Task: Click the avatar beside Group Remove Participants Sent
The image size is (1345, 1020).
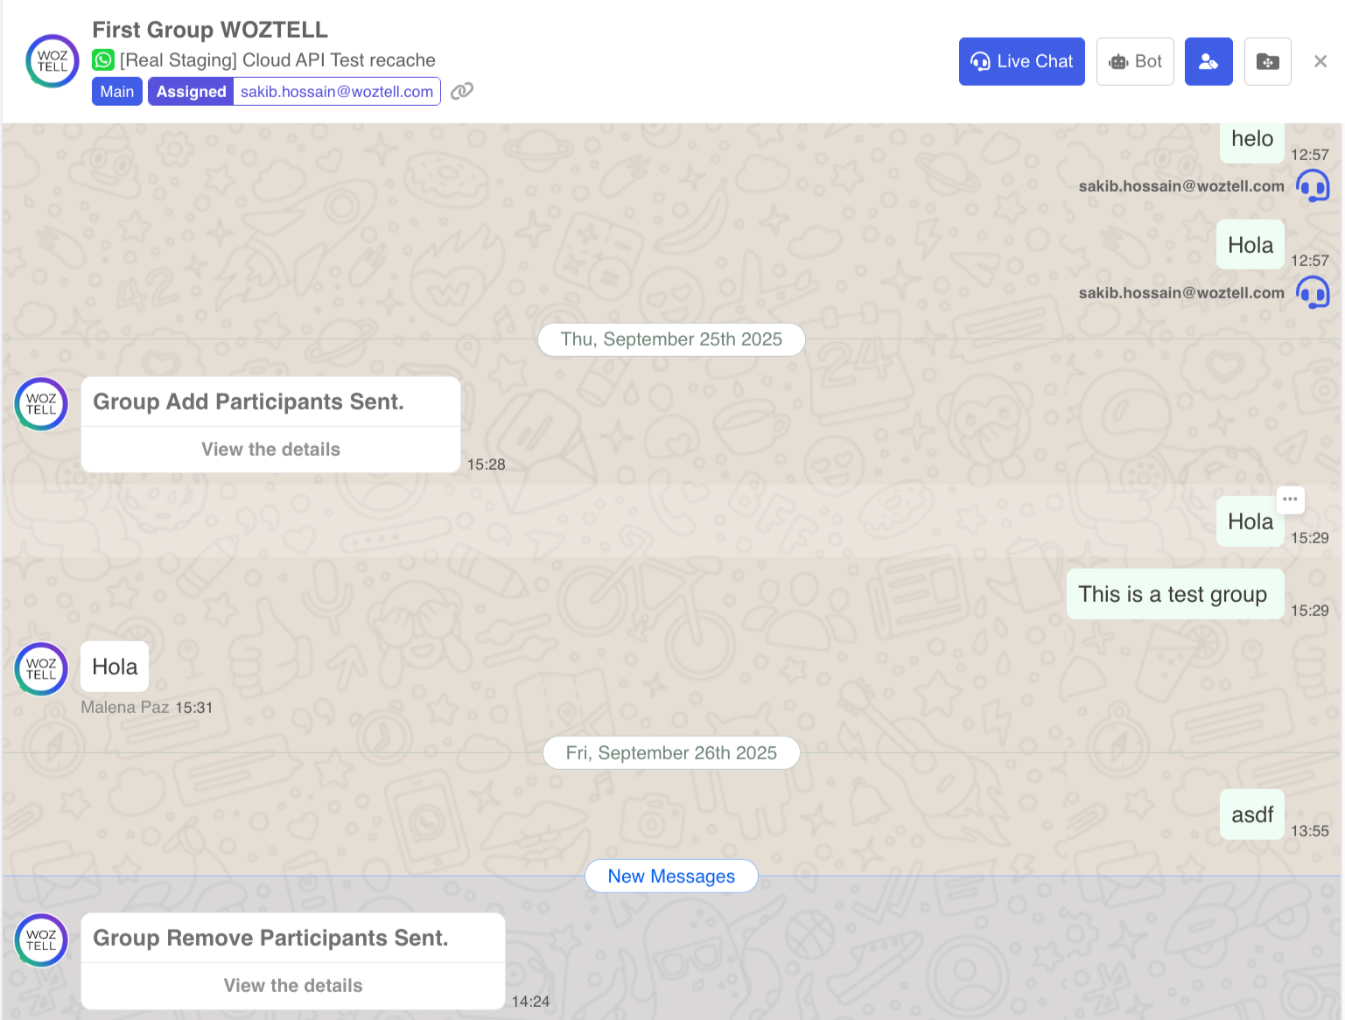Action: pyautogui.click(x=41, y=940)
